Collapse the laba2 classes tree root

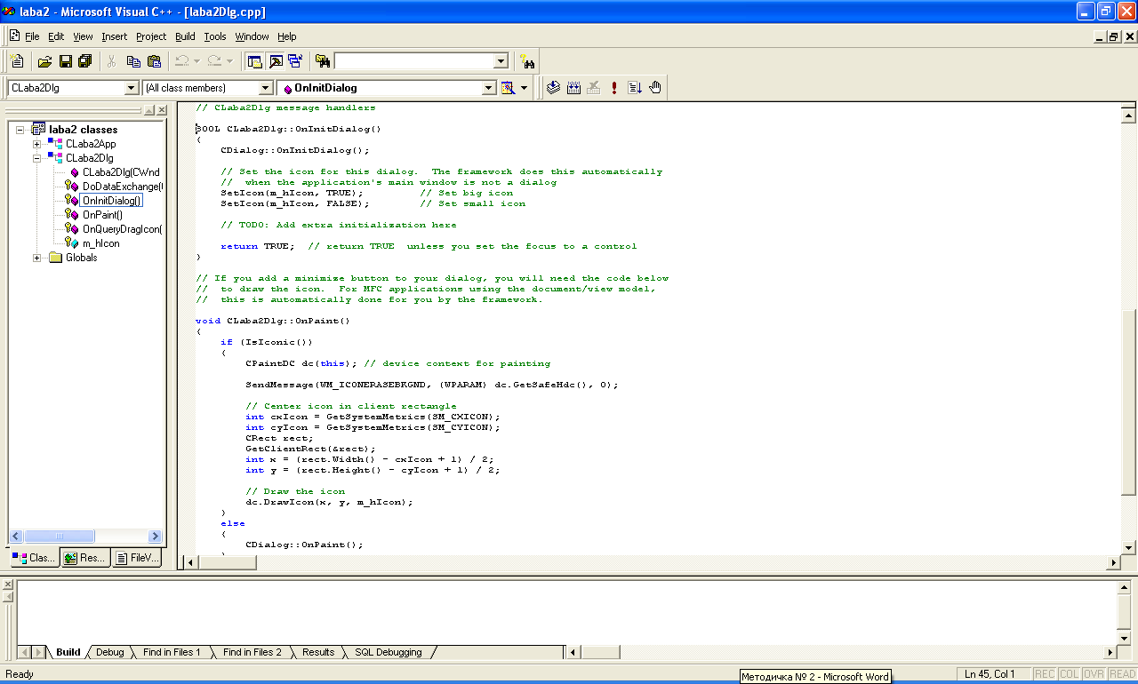[x=20, y=130]
